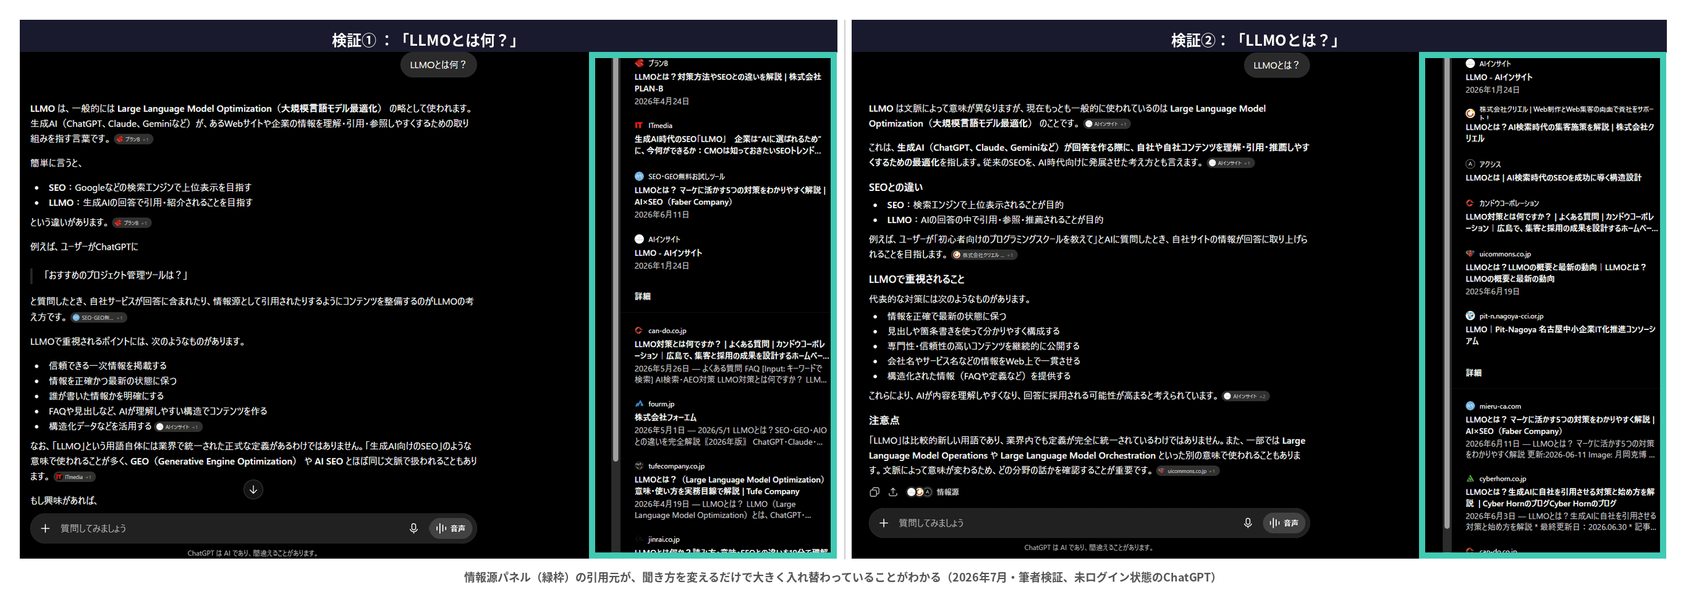
Task: Click the share icon below 検証② response
Action: coord(892,492)
